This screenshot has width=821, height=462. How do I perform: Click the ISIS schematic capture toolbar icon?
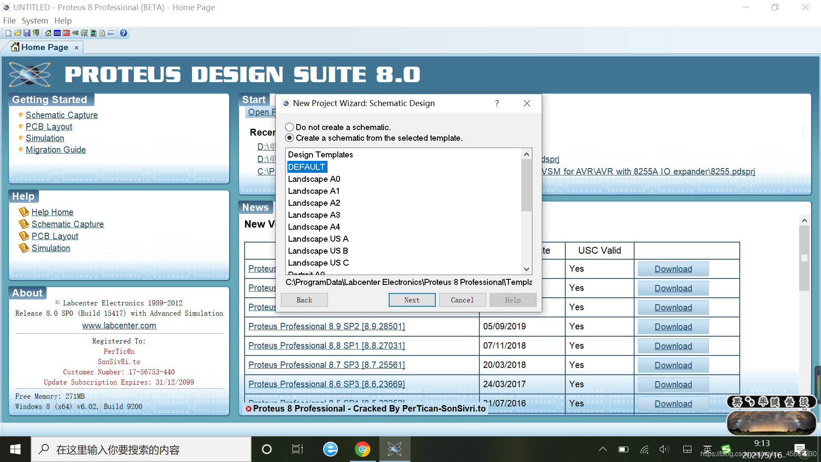point(57,33)
